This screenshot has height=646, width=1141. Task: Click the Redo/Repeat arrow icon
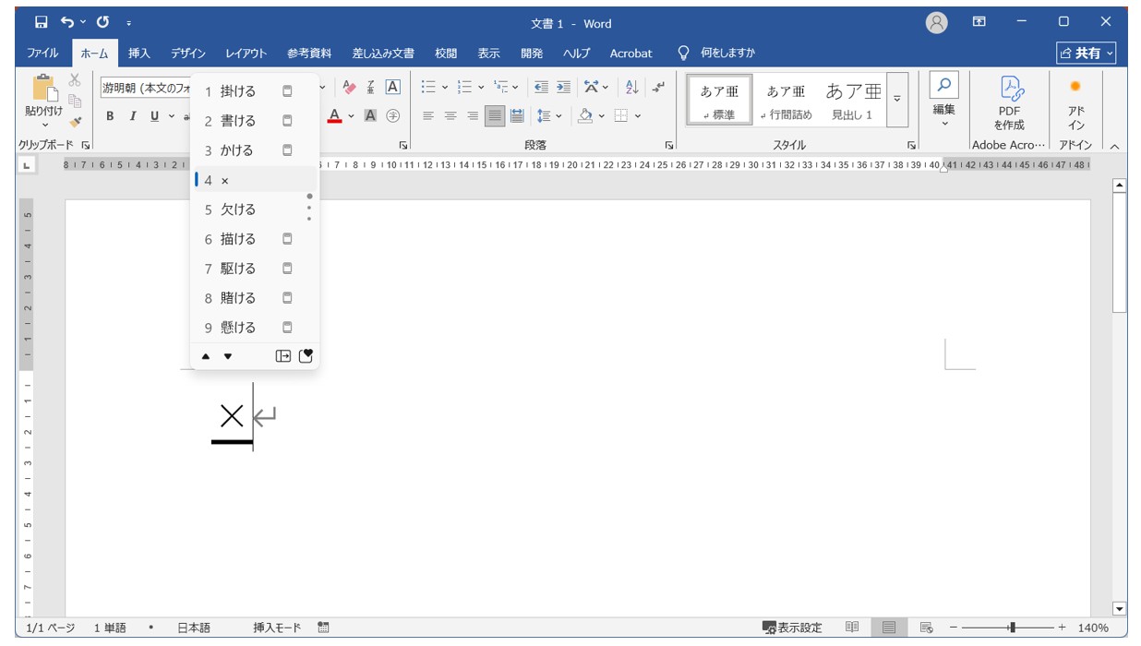tap(102, 22)
